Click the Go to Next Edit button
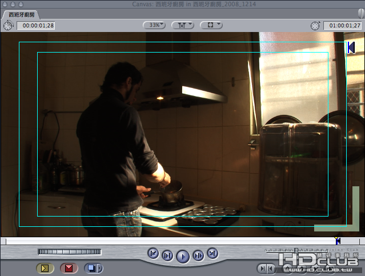This screenshot has width=365, height=276. (x=212, y=253)
